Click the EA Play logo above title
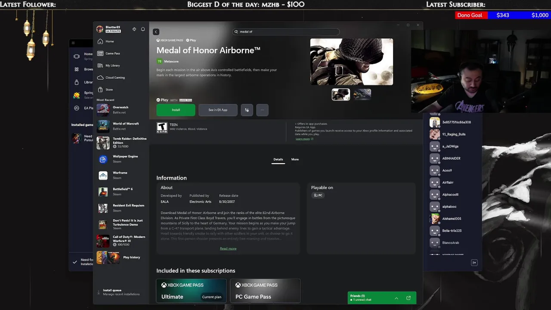The image size is (551, 310). [x=191, y=40]
